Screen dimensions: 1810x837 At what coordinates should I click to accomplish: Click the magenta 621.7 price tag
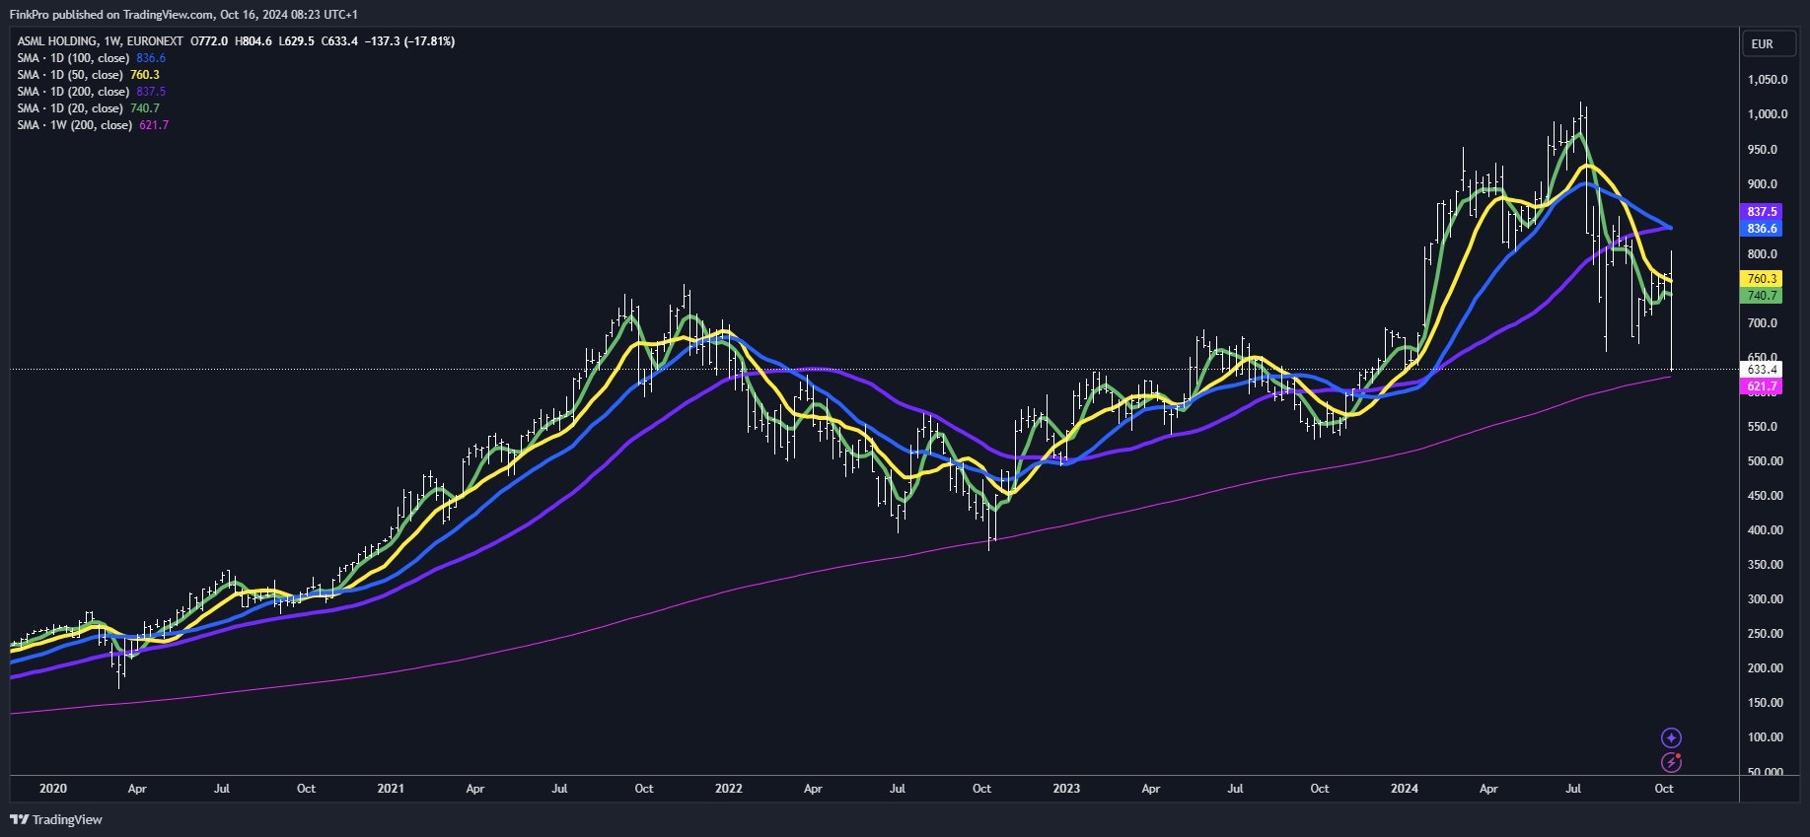coord(1762,386)
